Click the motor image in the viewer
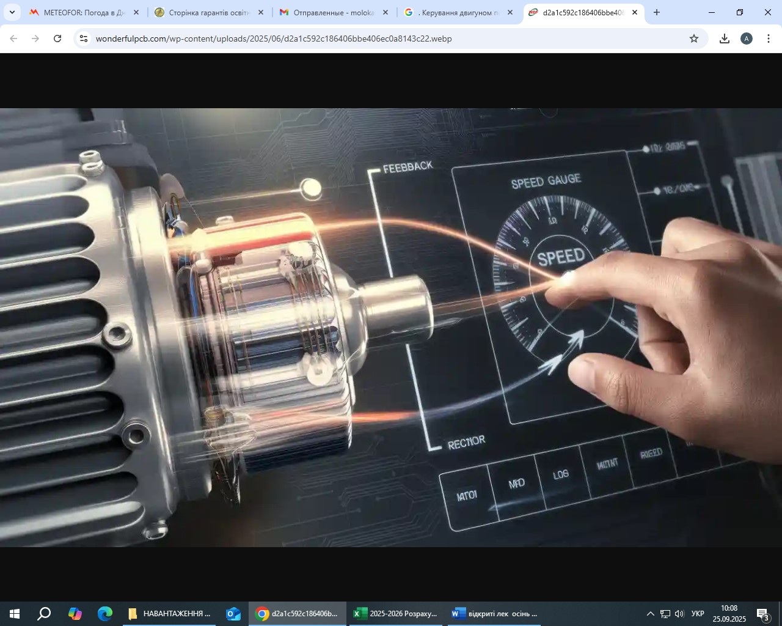The image size is (782, 626). 391,328
